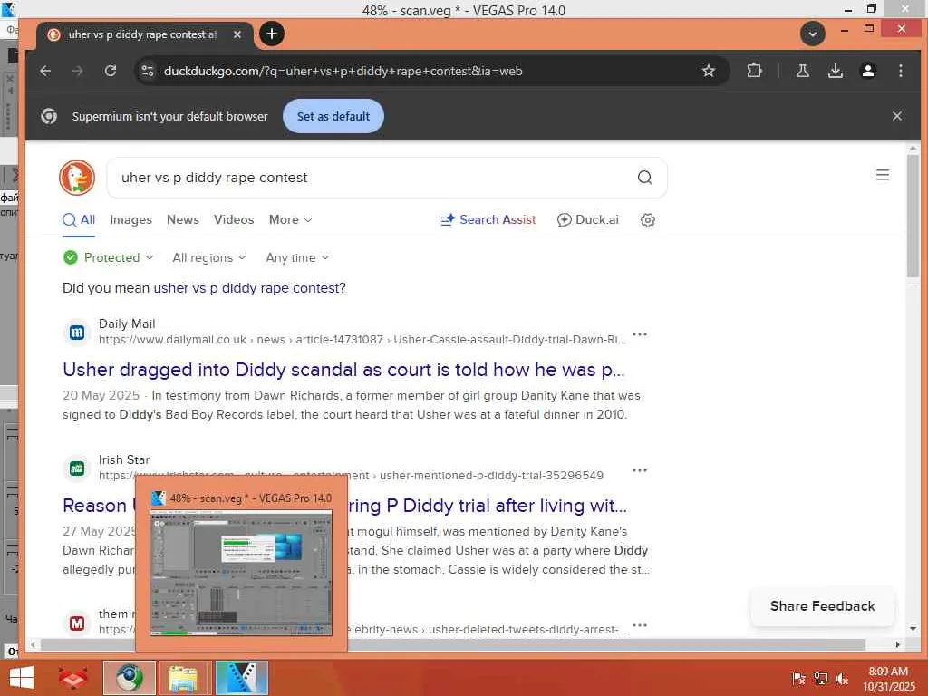Open a new tab with plus button
928x696 pixels.
tap(272, 34)
